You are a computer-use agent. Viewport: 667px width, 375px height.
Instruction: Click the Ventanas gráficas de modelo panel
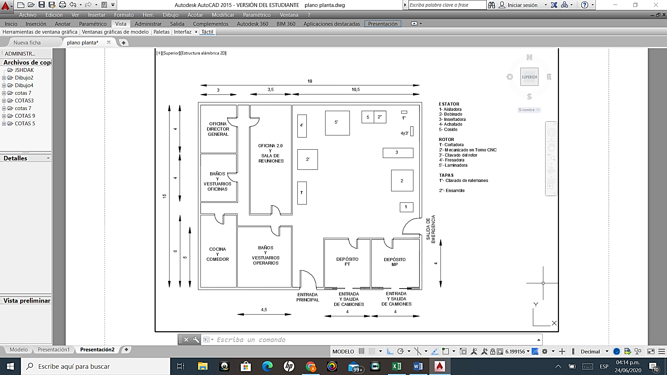[x=115, y=32]
